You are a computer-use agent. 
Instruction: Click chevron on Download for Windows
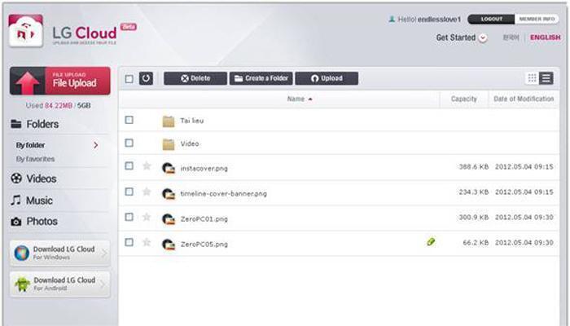[x=104, y=253]
